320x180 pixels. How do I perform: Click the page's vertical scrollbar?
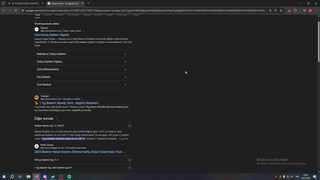318,42
